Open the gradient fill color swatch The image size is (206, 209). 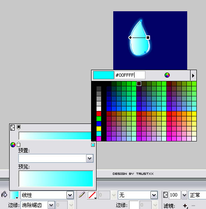(x=14, y=195)
